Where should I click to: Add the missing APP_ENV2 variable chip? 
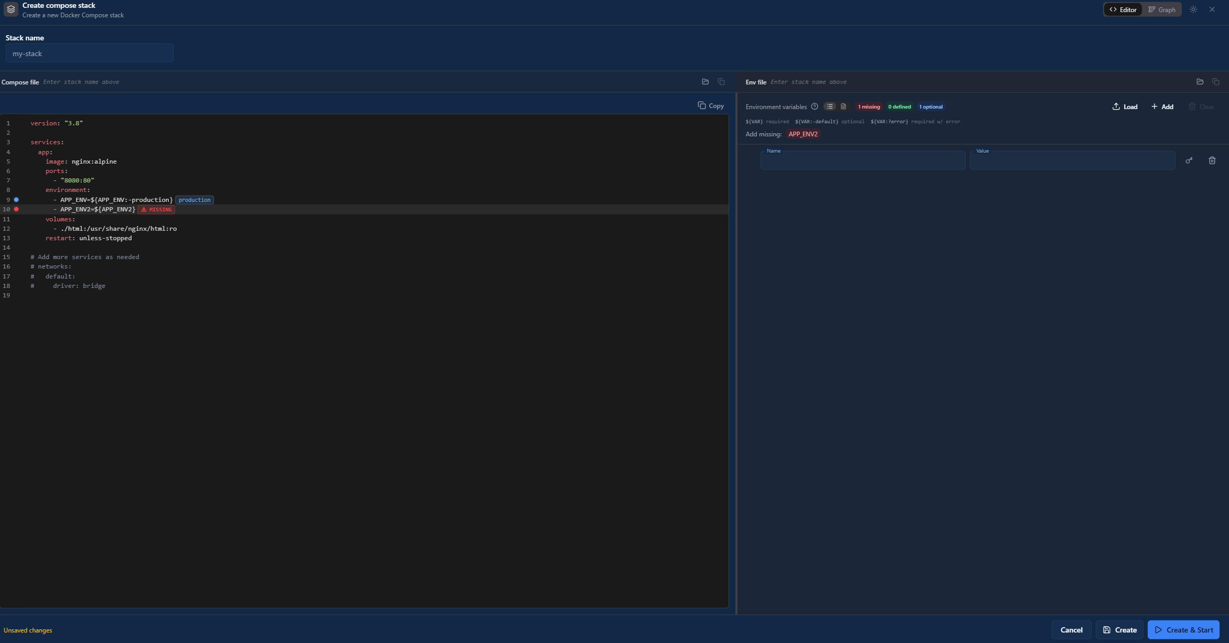803,134
